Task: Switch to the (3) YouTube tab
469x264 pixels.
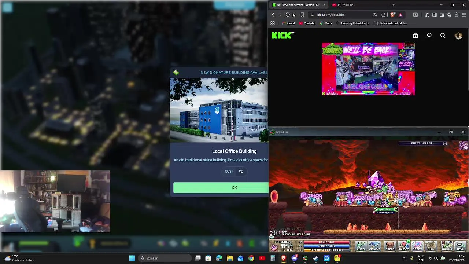Action: pos(346,5)
